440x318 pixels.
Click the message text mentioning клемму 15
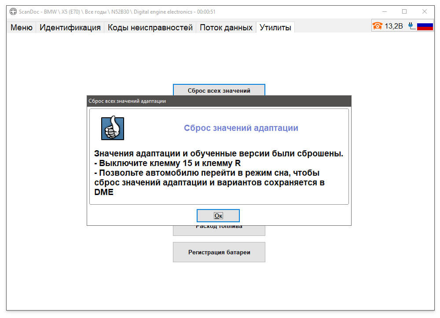167,163
